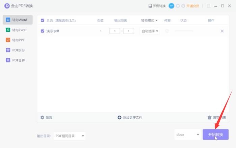Click the start page input field
Viewport: 236px width, 148px height.
coord(115,31)
